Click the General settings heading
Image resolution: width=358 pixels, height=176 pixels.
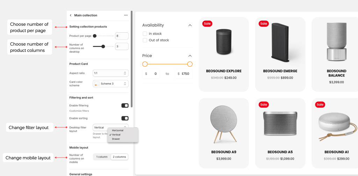coord(81,174)
